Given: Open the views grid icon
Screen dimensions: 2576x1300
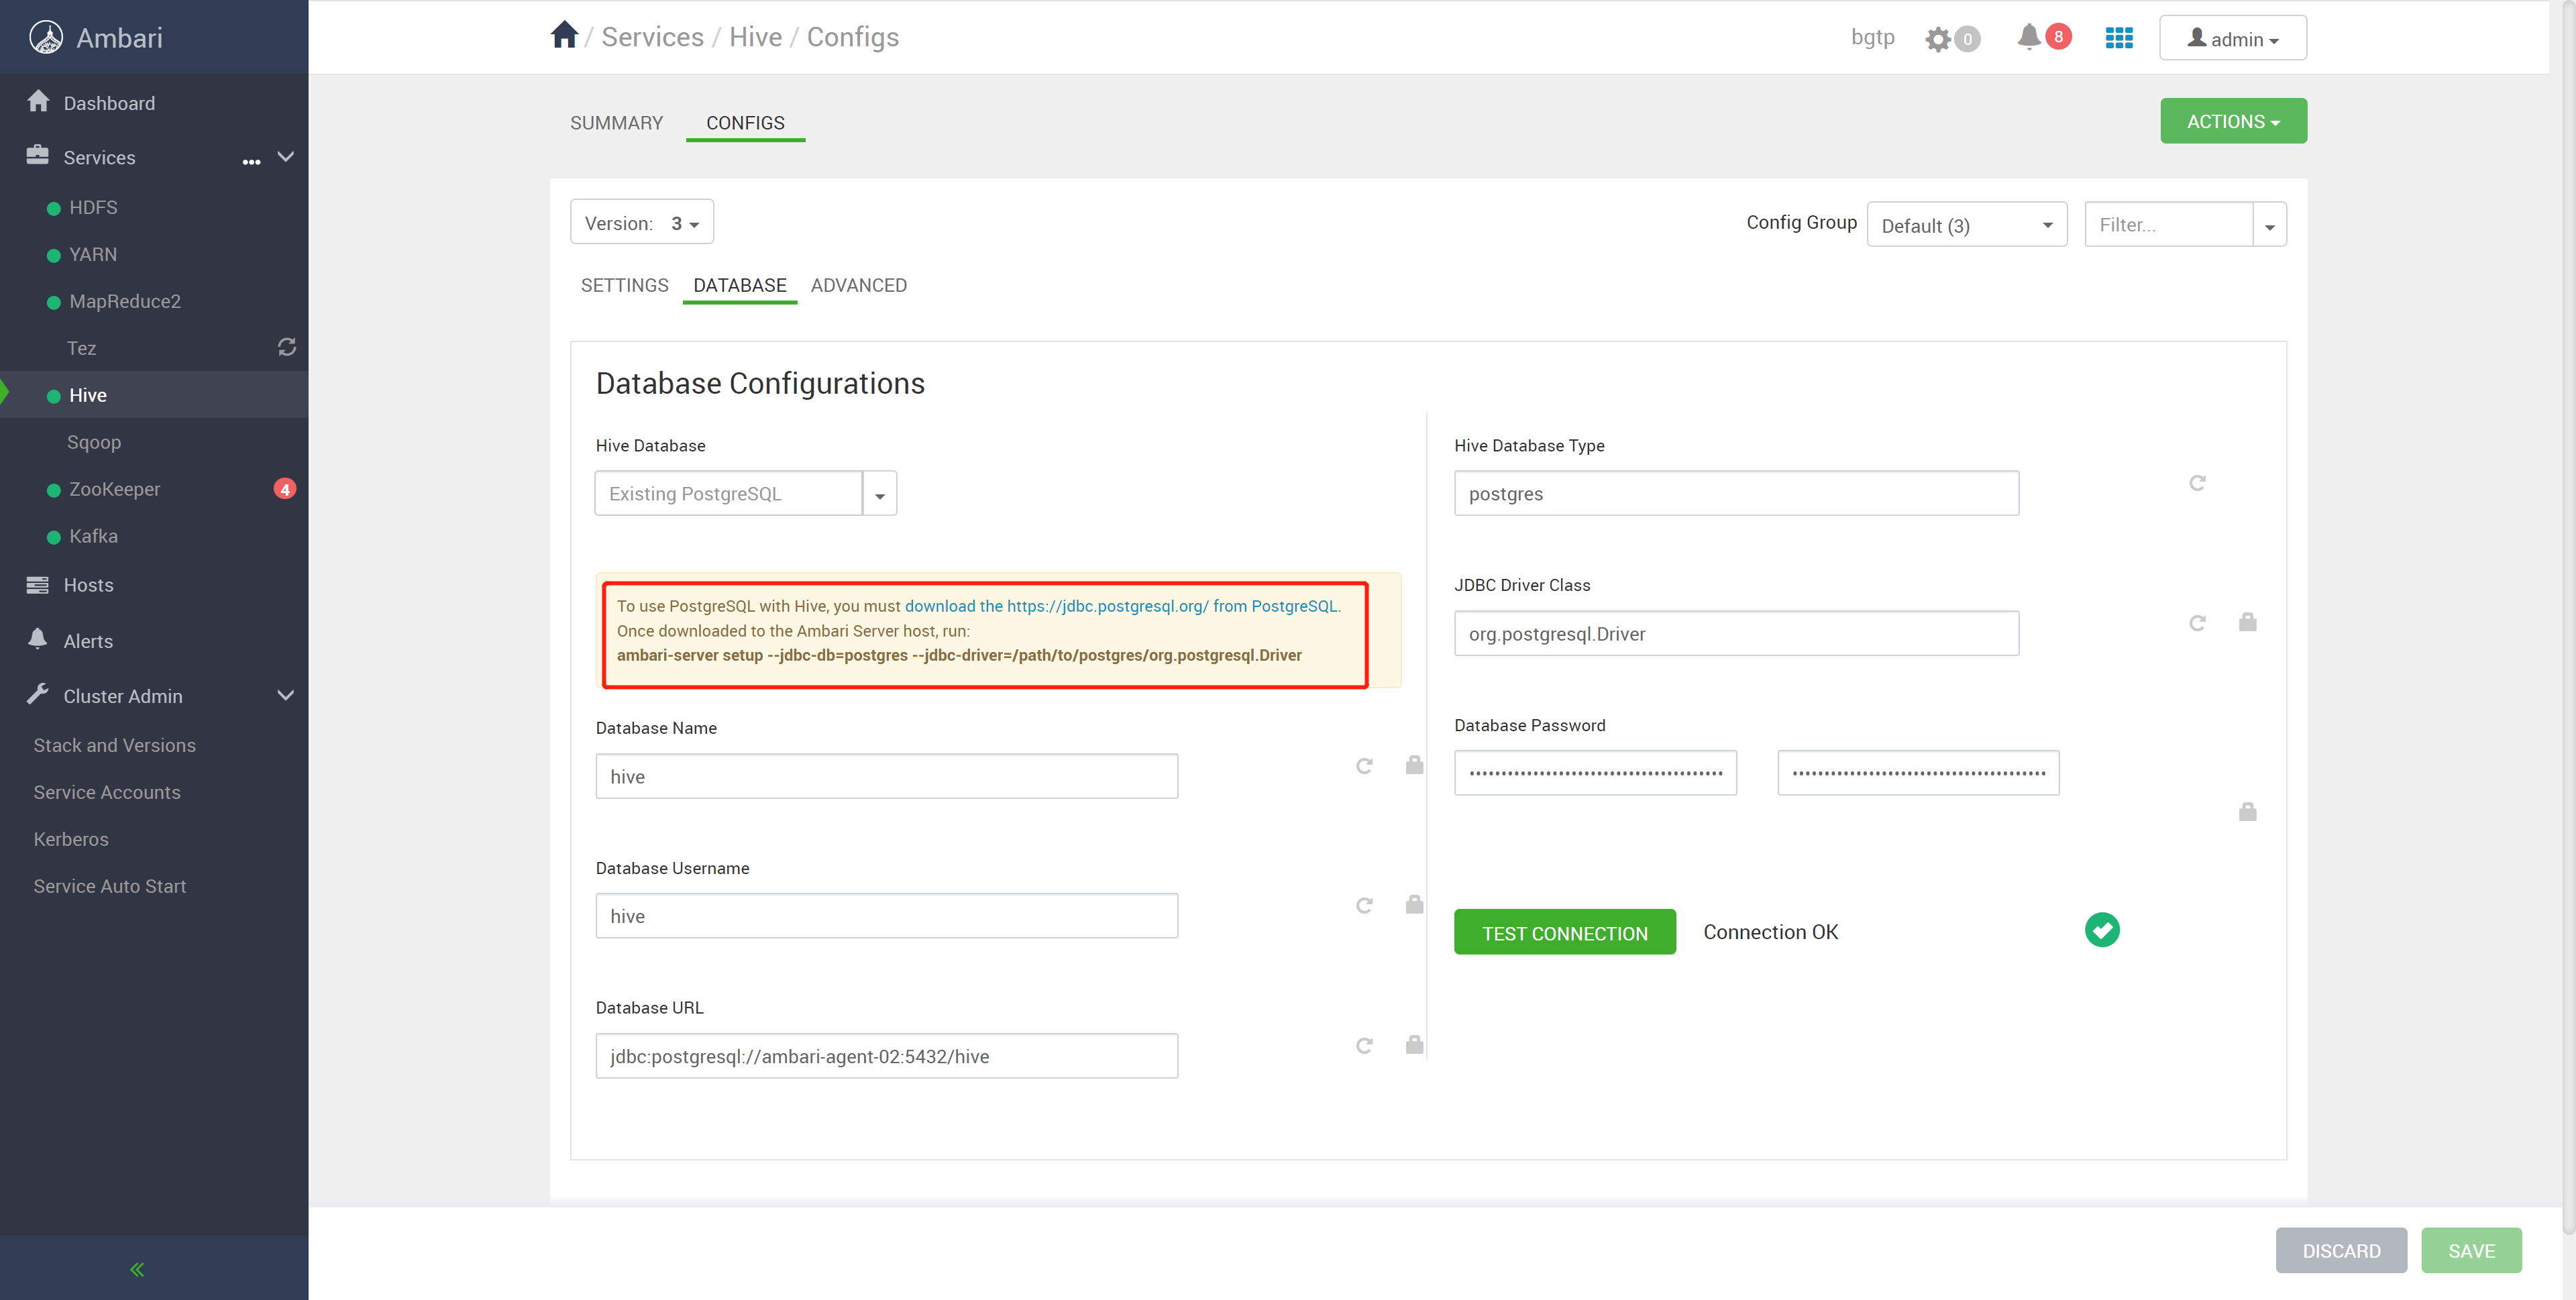Looking at the screenshot, I should coord(2119,38).
